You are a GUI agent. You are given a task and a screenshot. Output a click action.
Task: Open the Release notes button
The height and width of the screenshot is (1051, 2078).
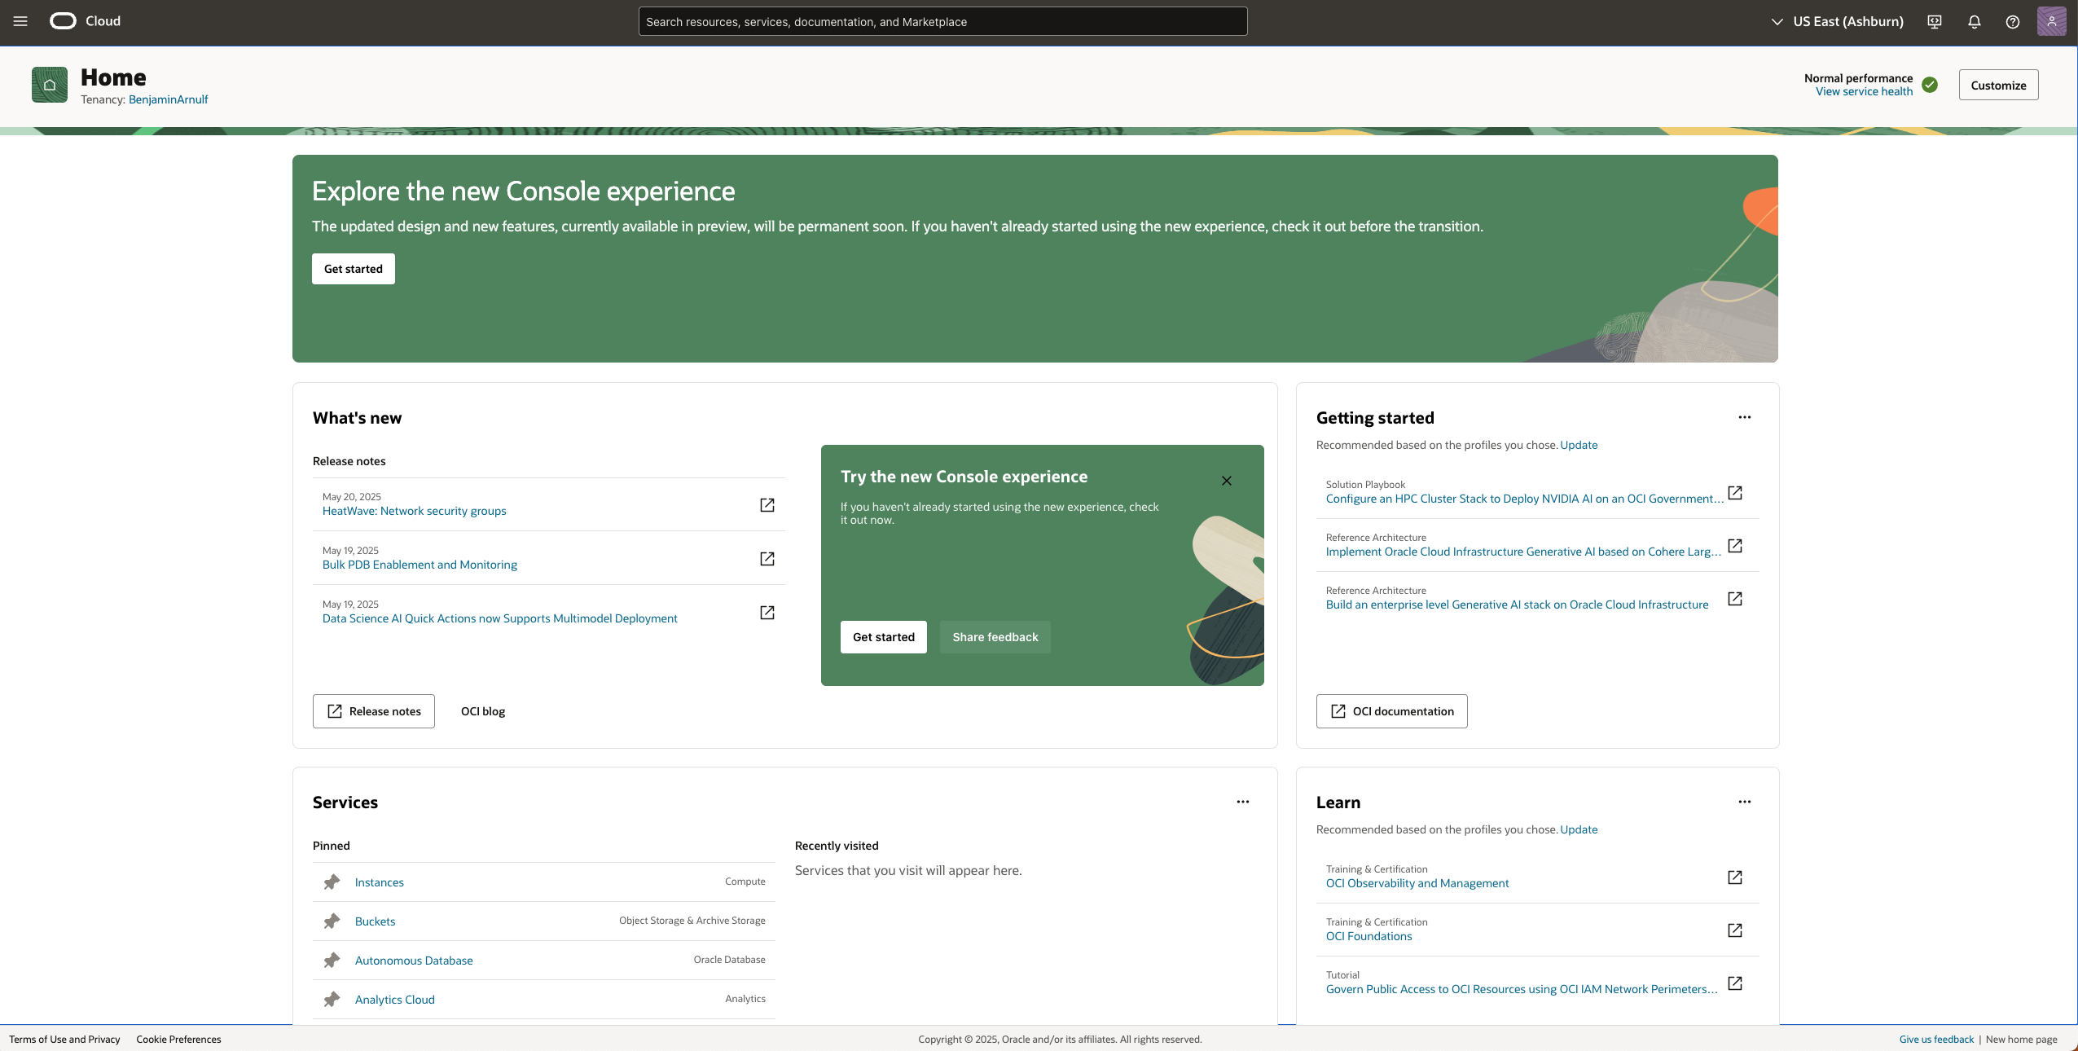pos(374,711)
